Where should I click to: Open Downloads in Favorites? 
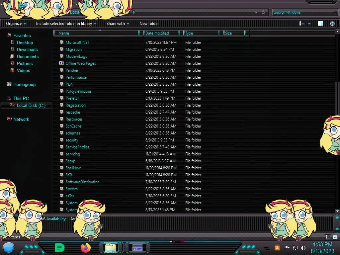tap(27, 49)
